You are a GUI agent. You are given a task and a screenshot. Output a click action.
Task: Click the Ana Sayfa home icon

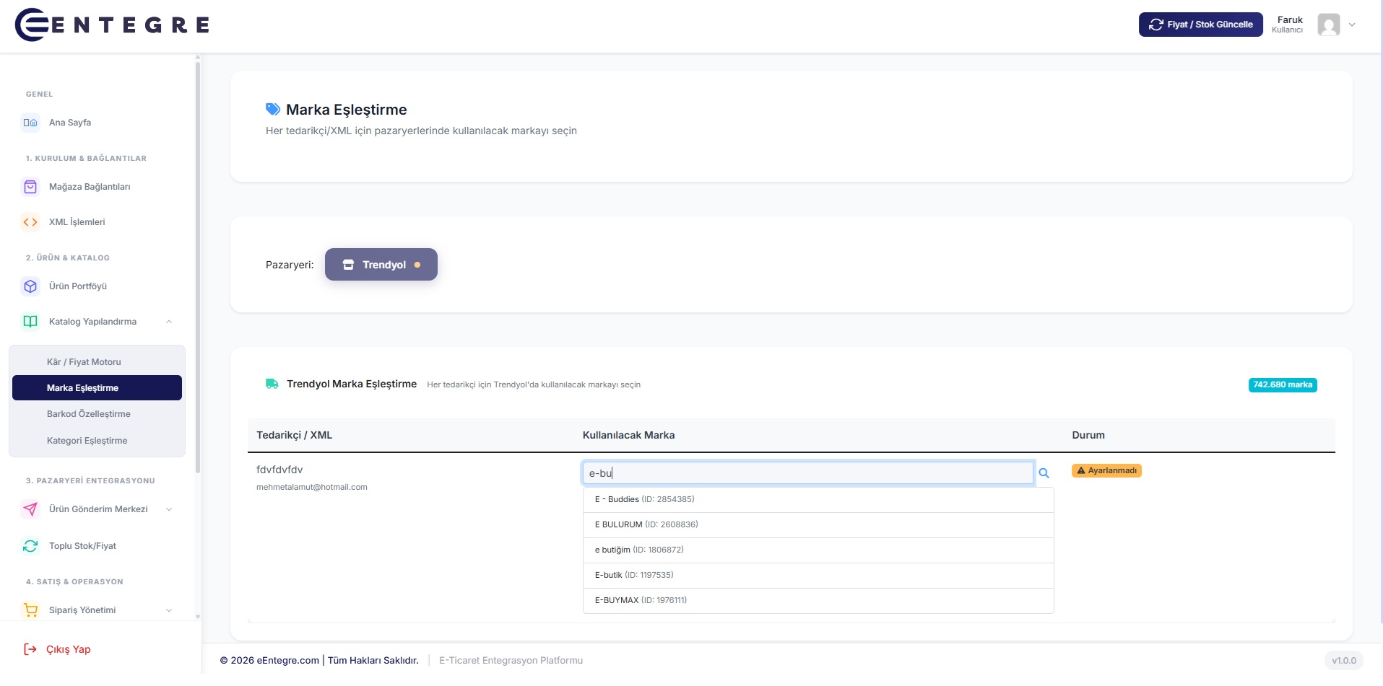click(30, 123)
